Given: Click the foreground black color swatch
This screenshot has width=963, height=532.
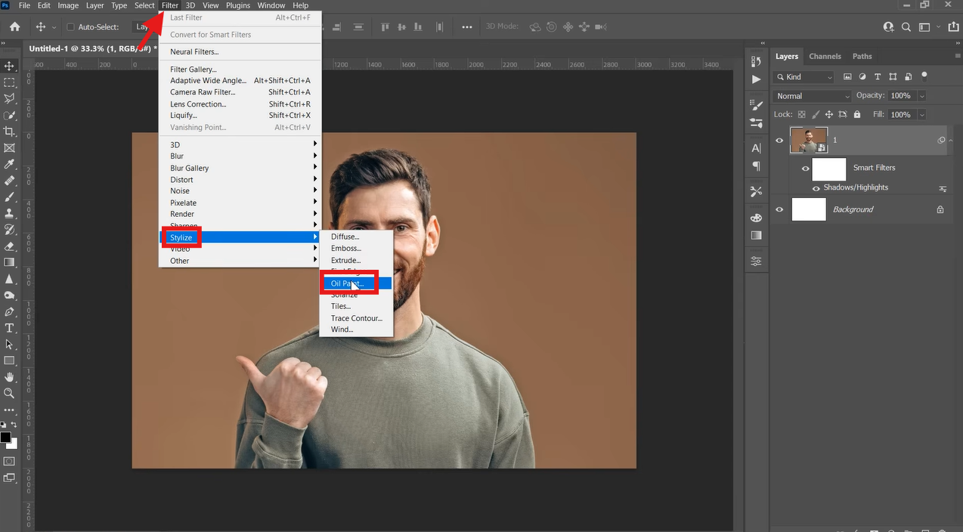Looking at the screenshot, I should tap(5, 438).
